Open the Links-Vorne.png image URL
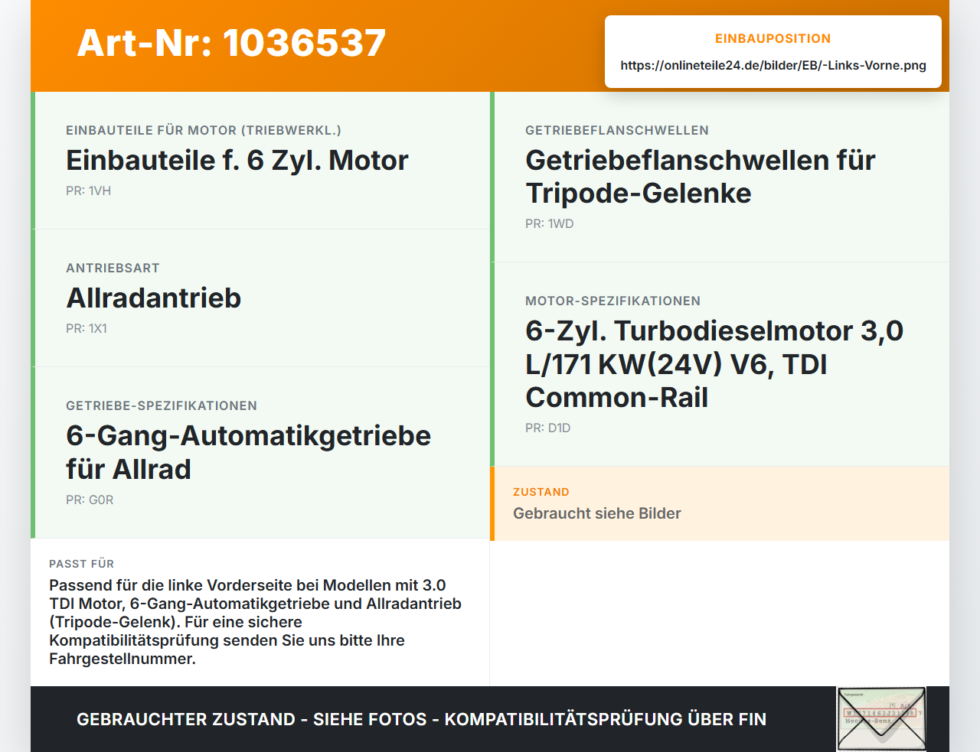Image resolution: width=980 pixels, height=752 pixels. coord(773,65)
